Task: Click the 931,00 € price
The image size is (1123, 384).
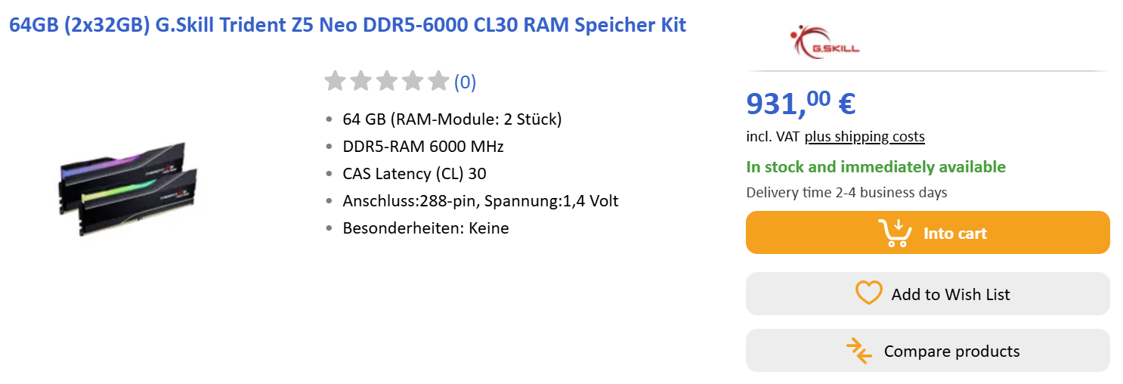Action: pos(800,104)
